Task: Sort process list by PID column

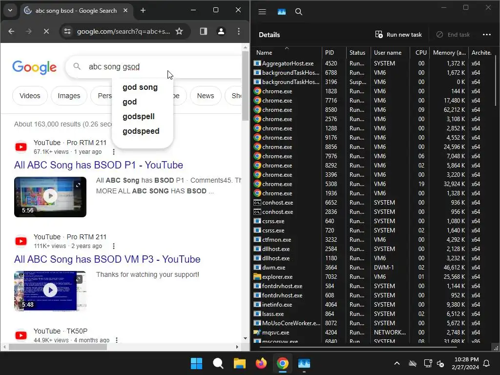Action: point(333,53)
